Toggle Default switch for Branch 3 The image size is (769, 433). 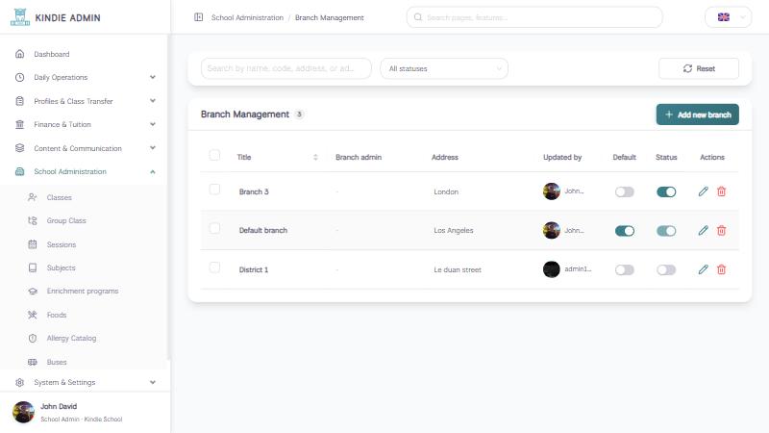point(624,191)
